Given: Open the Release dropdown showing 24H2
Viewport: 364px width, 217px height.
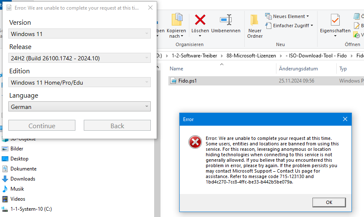Looking at the screenshot, I should tap(80, 58).
